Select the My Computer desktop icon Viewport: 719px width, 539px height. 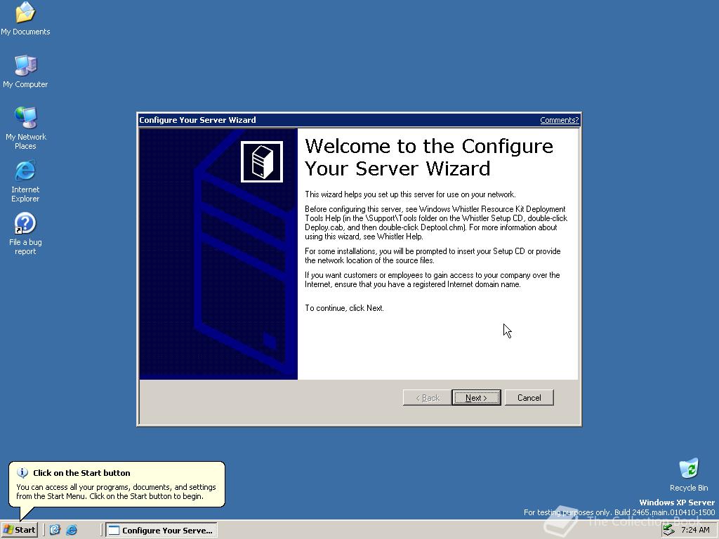pyautogui.click(x=25, y=72)
